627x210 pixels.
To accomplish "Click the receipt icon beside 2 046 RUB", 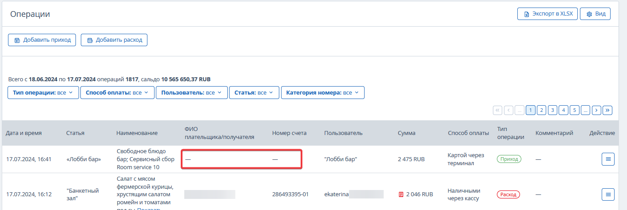I will 401,194.
